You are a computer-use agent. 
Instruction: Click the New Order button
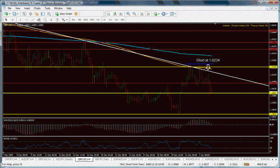tap(64, 14)
